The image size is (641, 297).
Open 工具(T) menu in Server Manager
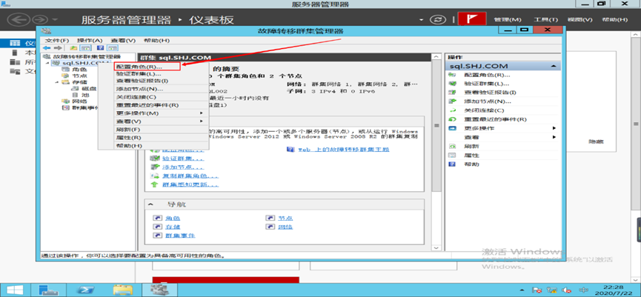(x=545, y=19)
